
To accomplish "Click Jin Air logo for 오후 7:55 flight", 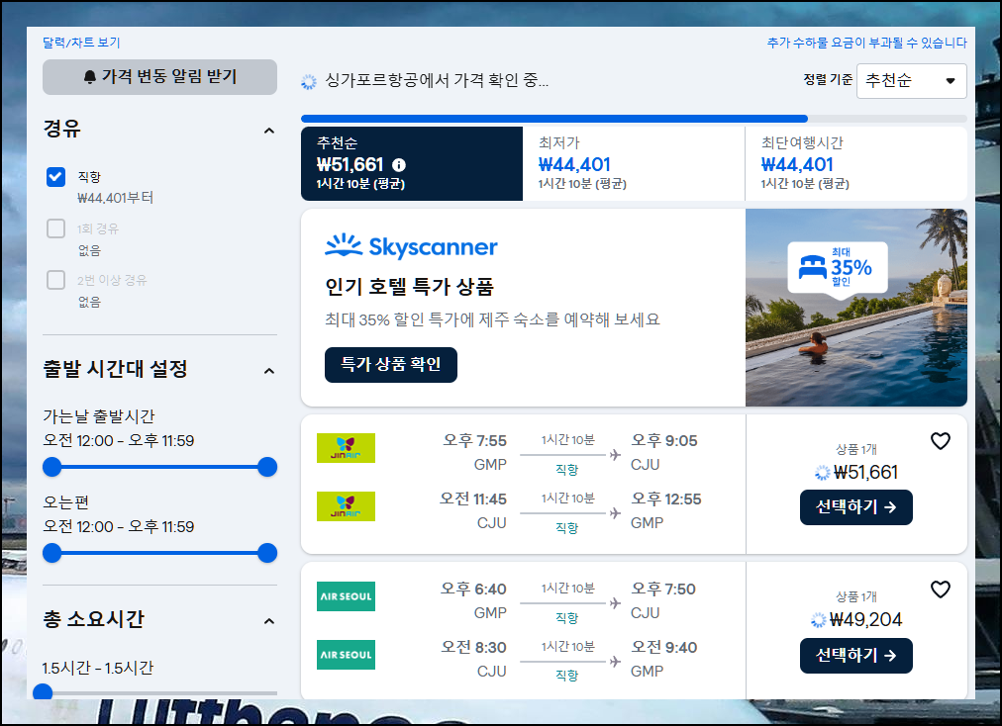I will (x=346, y=448).
